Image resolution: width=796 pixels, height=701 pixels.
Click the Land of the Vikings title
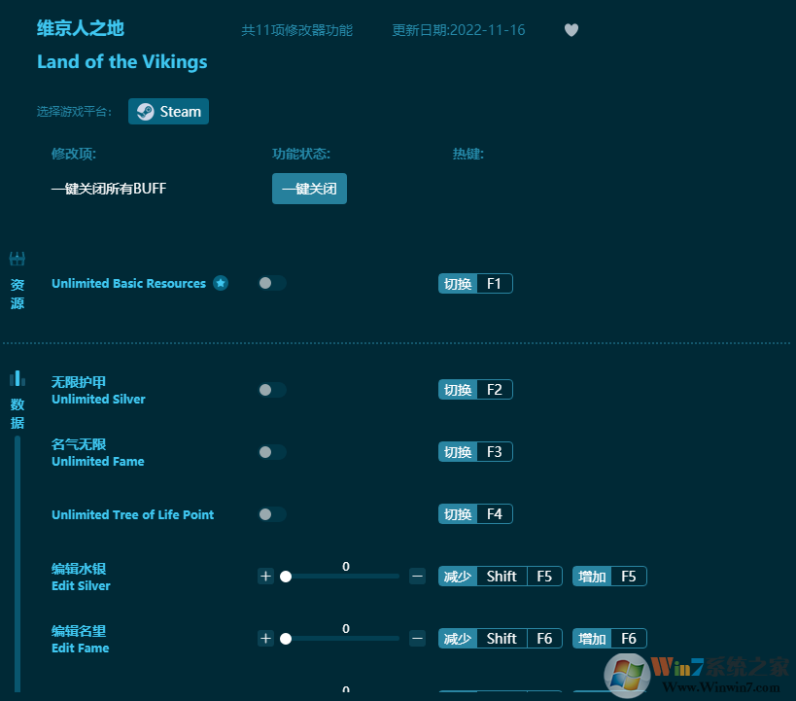pos(122,62)
